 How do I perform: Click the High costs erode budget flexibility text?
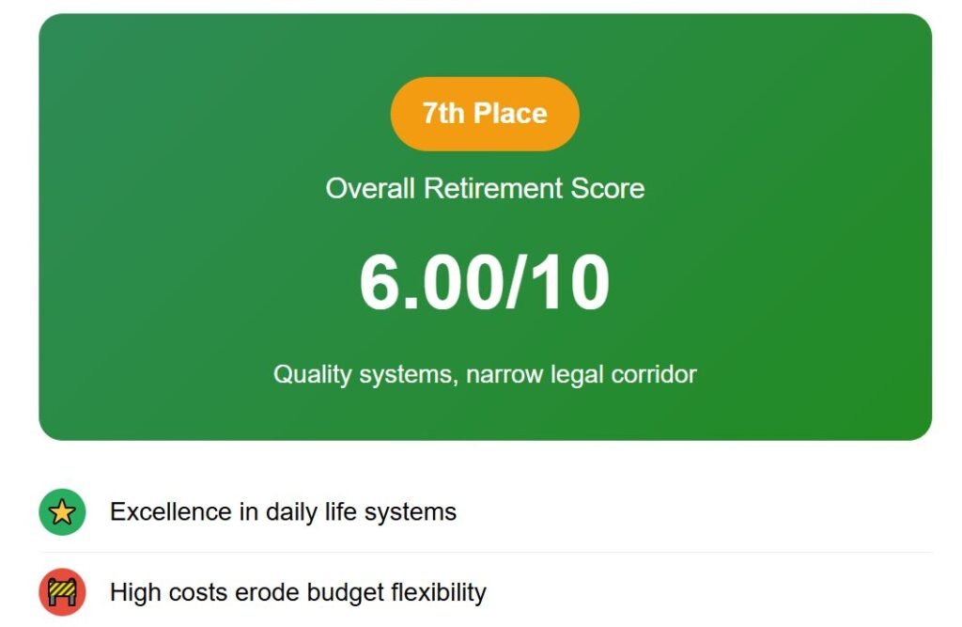298,593
